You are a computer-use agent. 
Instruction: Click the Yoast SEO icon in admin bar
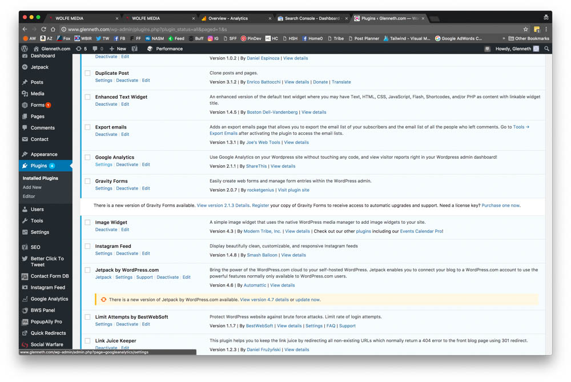pyautogui.click(x=134, y=49)
